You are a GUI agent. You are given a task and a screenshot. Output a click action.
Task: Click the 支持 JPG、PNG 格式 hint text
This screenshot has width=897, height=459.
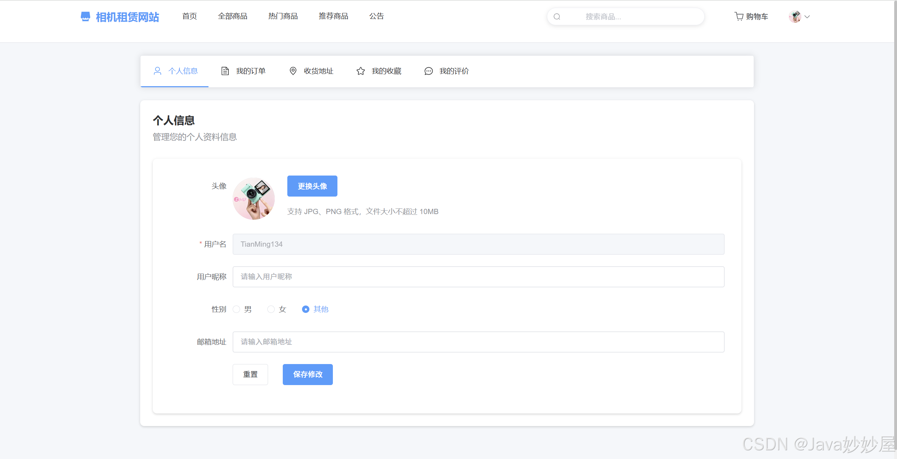pyautogui.click(x=363, y=212)
